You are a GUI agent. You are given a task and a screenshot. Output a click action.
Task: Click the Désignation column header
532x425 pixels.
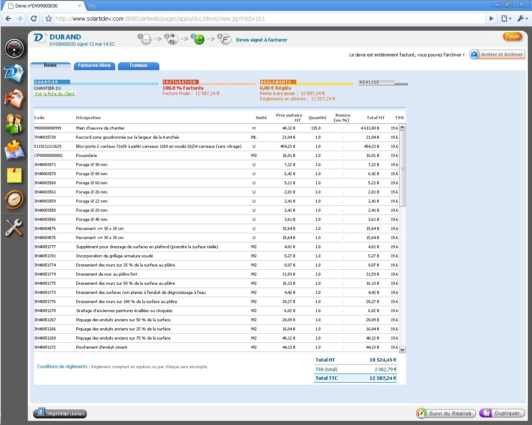click(88, 118)
